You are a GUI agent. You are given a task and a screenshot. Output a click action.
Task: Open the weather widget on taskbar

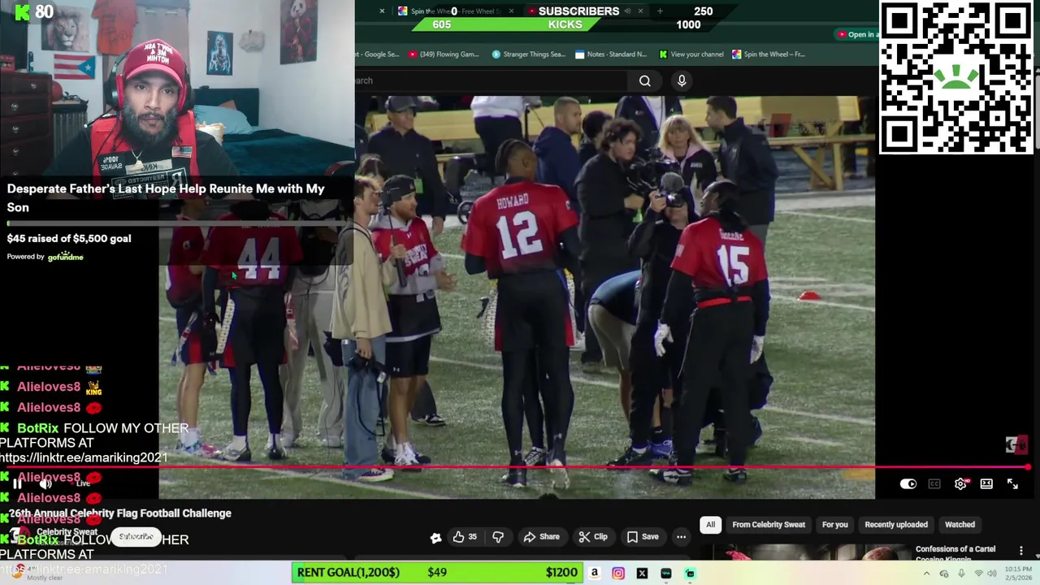click(37, 573)
